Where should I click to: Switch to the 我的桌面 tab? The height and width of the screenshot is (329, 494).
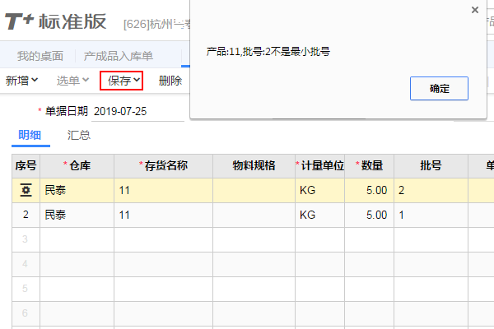click(x=40, y=56)
